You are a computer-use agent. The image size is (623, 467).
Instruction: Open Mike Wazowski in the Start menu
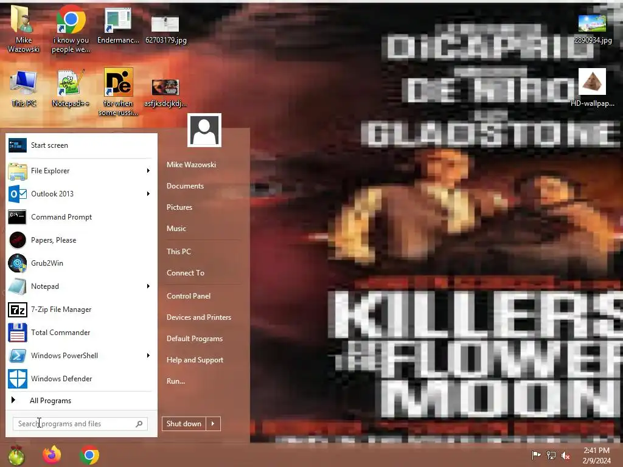[x=191, y=164]
